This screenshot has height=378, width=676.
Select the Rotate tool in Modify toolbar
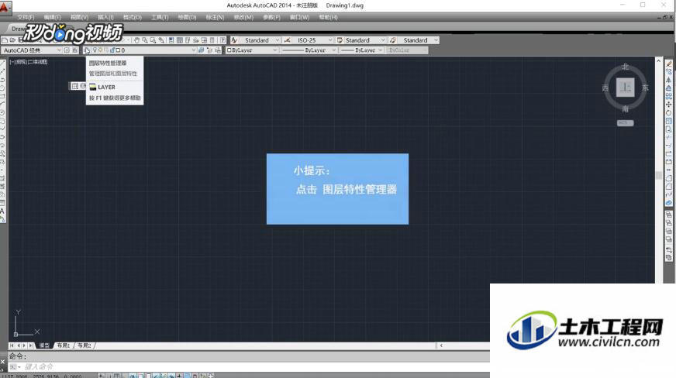pyautogui.click(x=669, y=112)
